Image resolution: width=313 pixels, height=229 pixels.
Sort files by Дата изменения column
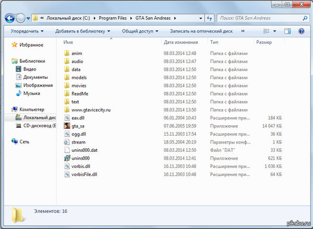(180, 42)
